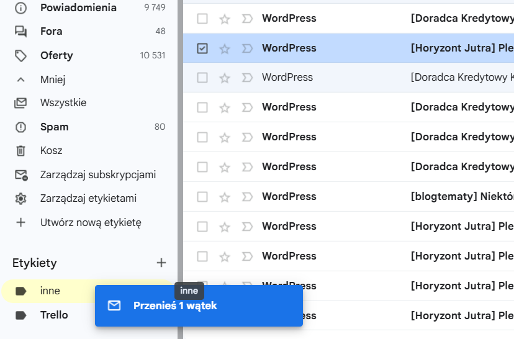Open the Fora category

coord(51,32)
